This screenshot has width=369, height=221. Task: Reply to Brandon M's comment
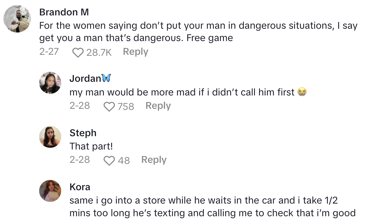[135, 52]
